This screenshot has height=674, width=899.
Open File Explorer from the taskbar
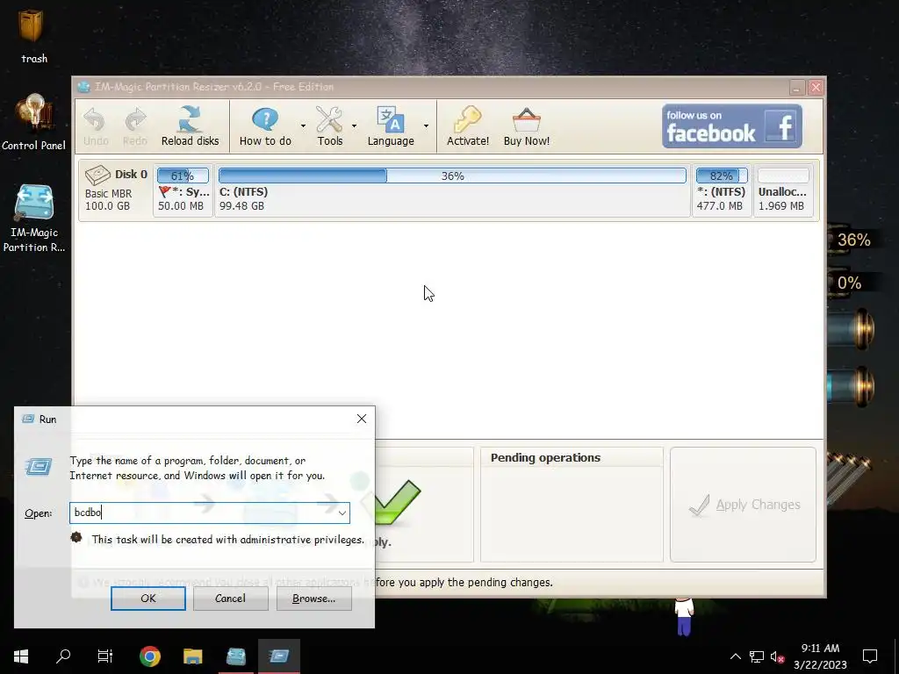tap(192, 656)
